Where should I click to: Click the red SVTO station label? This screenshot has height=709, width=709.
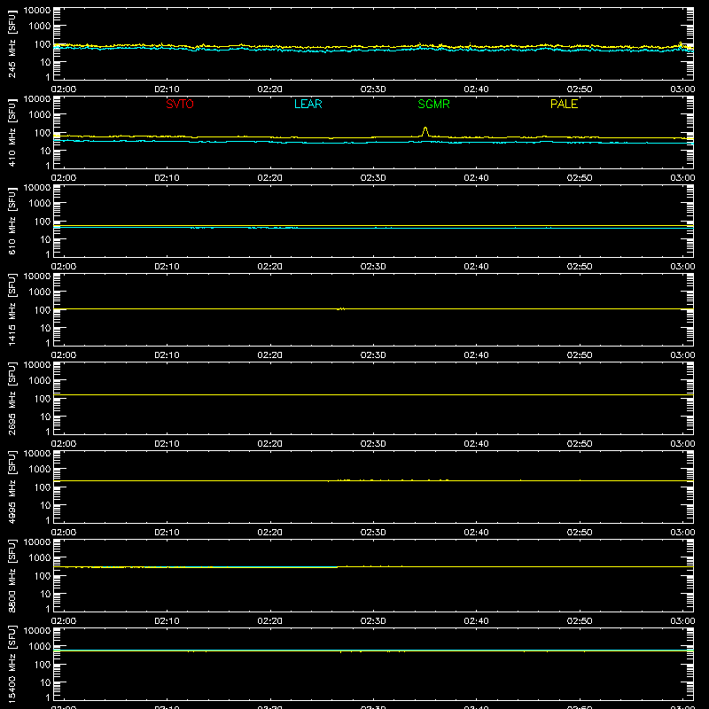[180, 104]
